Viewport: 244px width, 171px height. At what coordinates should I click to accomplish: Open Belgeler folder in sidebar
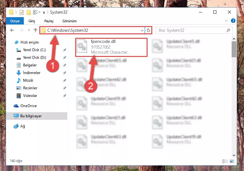click(30, 65)
